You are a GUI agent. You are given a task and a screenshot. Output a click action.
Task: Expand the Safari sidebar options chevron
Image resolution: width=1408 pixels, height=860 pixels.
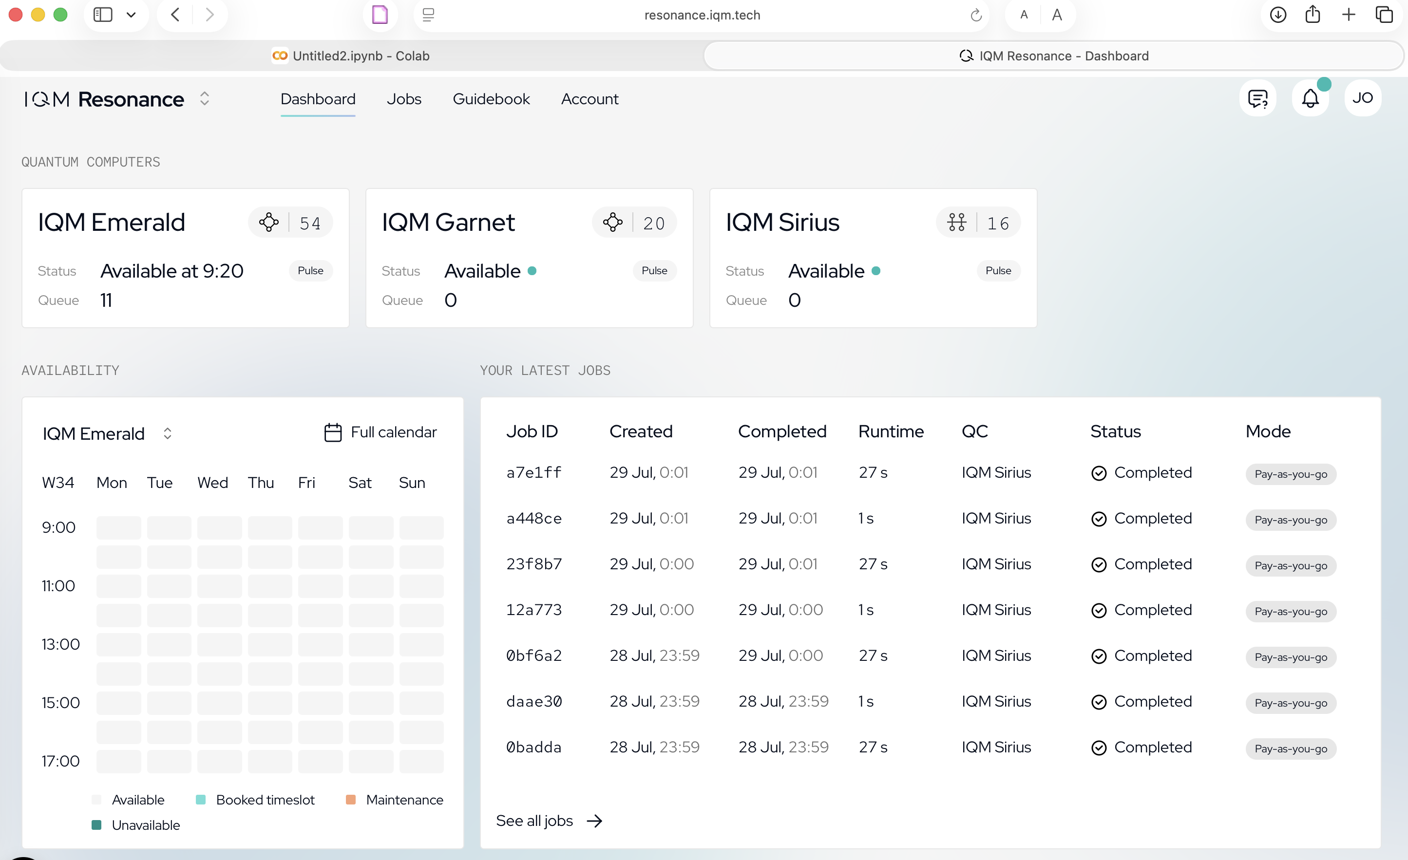click(131, 15)
